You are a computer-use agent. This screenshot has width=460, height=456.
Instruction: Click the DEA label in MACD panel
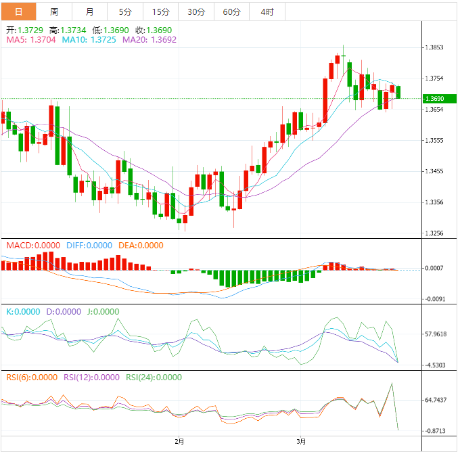click(x=141, y=246)
